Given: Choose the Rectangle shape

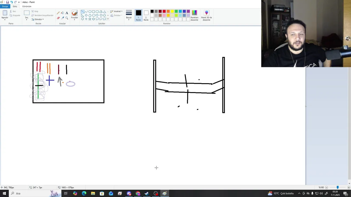Looking at the screenshot, I should coord(94,12).
